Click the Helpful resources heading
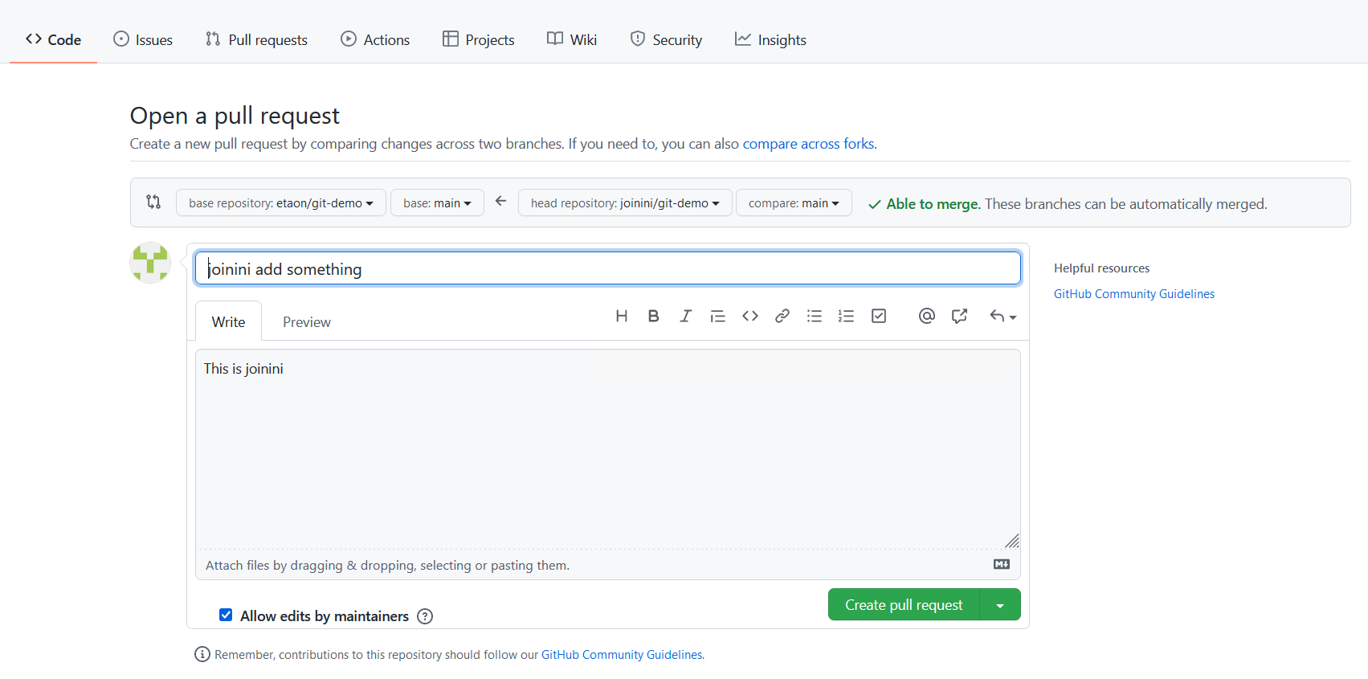This screenshot has height=679, width=1368. point(1102,268)
